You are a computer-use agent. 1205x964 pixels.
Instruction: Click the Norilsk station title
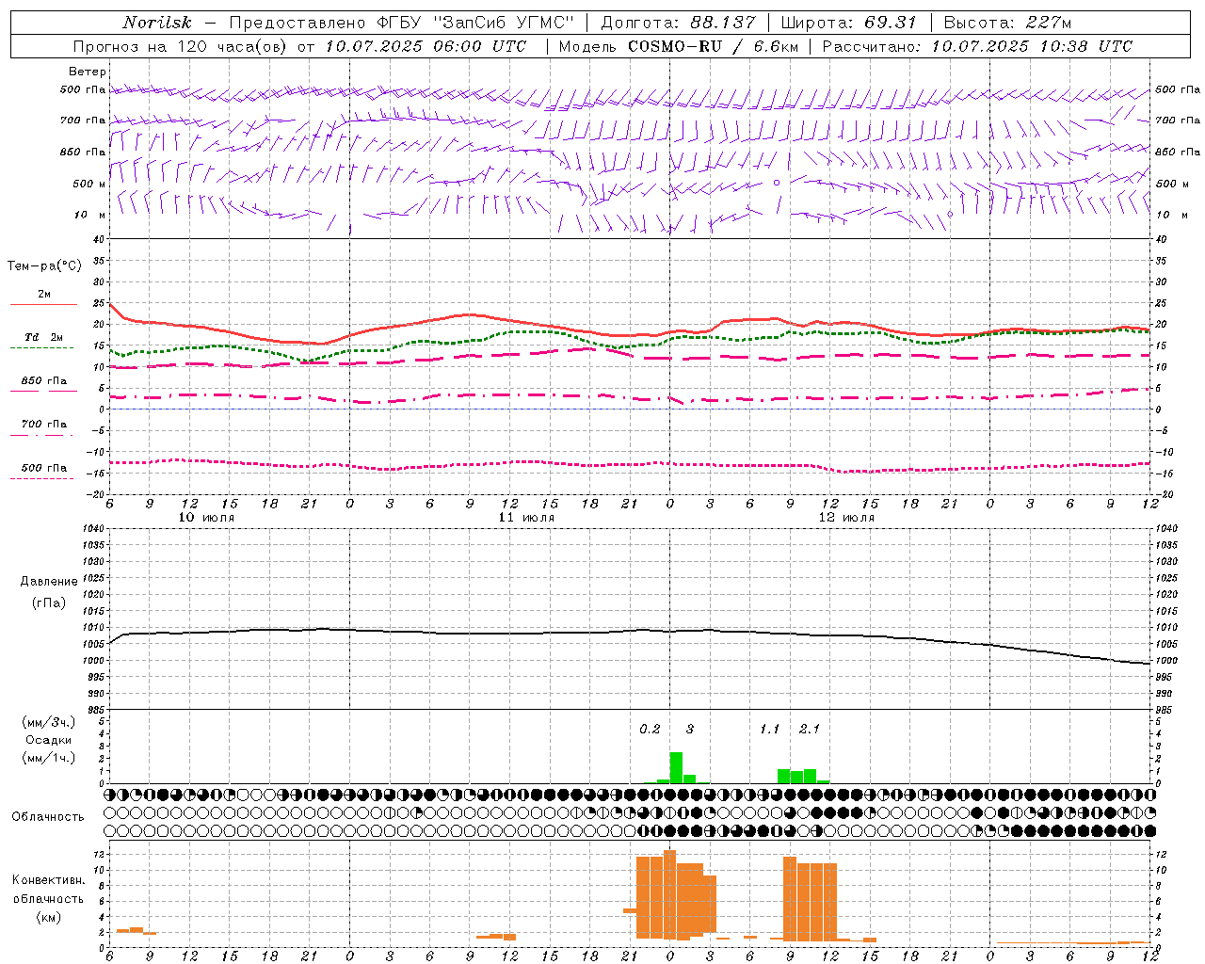click(x=157, y=23)
